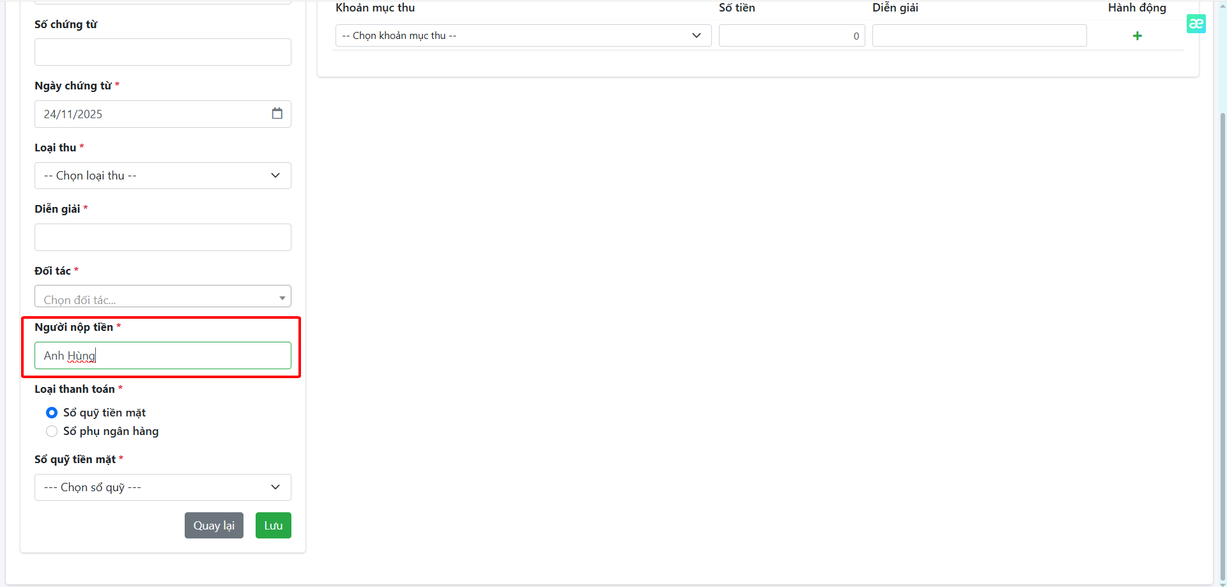Select the Sổ quỹ tiền mặt radio
Viewport: 1227px width, 587px height.
(52, 413)
